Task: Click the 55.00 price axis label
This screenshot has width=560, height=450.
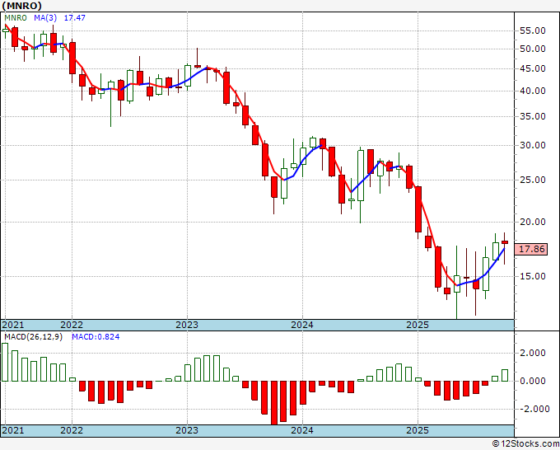Action: coord(533,31)
